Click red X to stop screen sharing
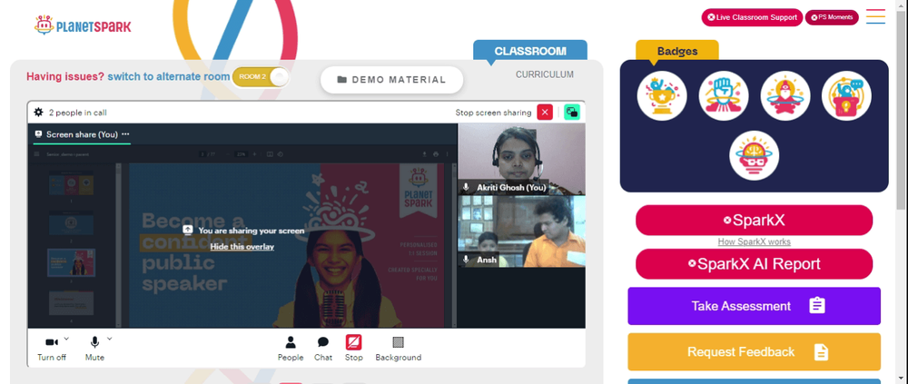This screenshot has width=908, height=384. 545,113
